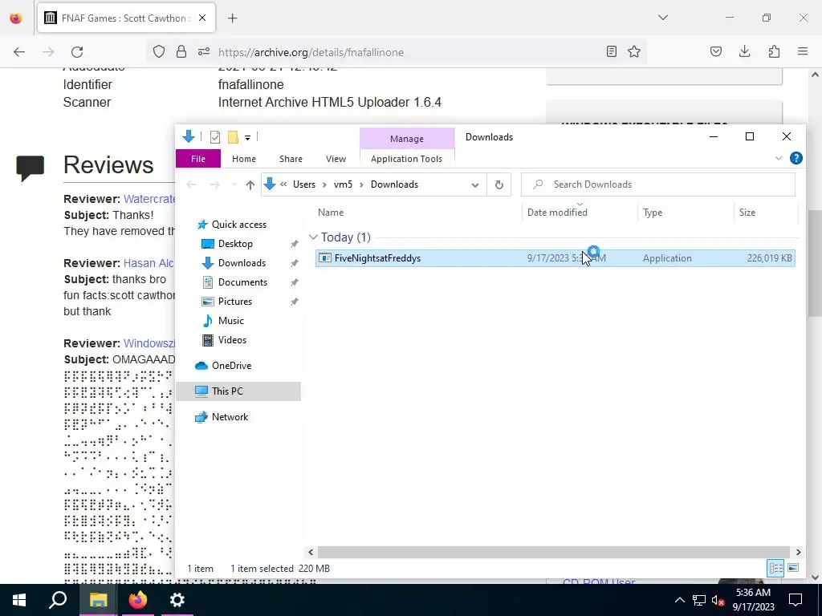822x616 pixels.
Task: Open Application Tools ribbon tab
Action: [406, 159]
